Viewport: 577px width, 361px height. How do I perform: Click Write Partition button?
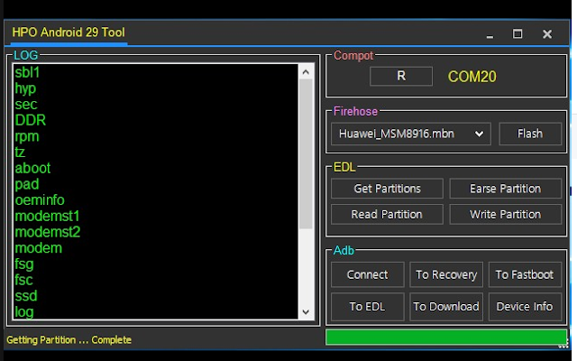point(505,215)
